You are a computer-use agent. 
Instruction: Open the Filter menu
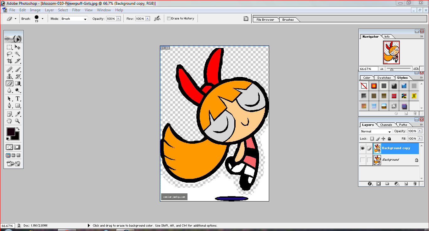pos(76,10)
